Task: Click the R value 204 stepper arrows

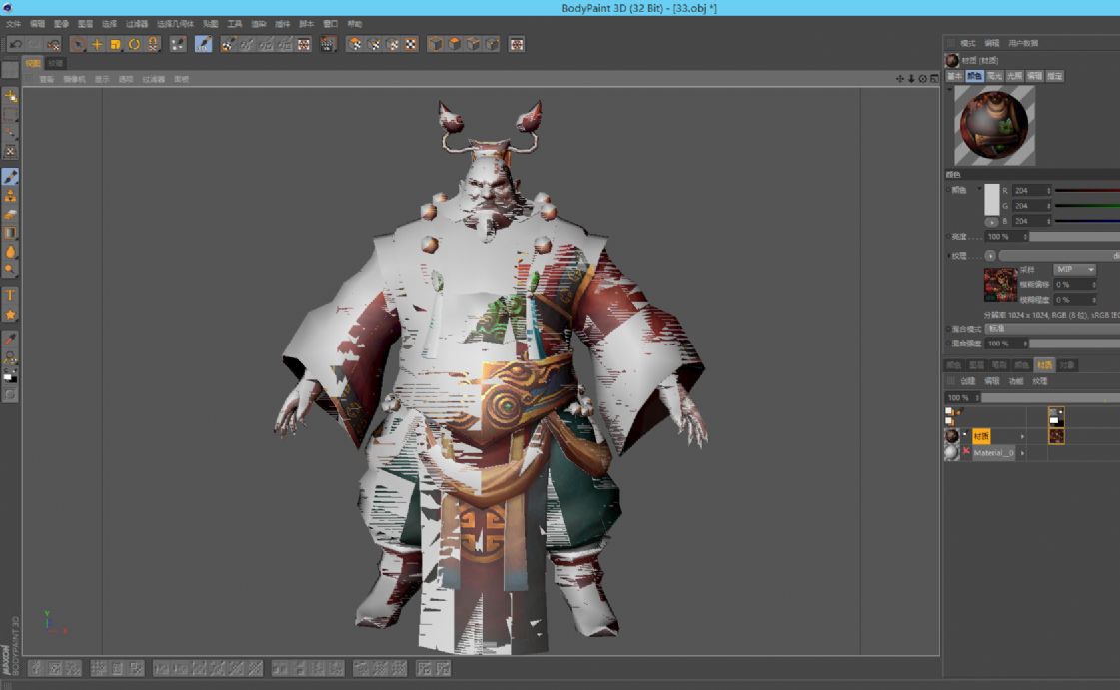Action: 1049,191
